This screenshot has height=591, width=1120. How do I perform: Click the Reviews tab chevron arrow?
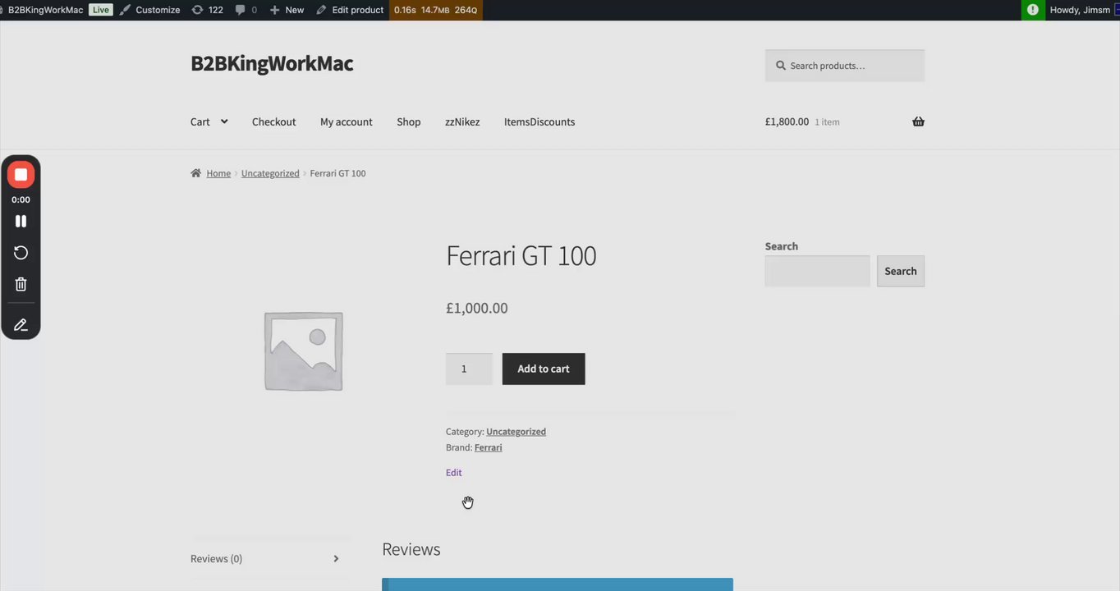[336, 559]
